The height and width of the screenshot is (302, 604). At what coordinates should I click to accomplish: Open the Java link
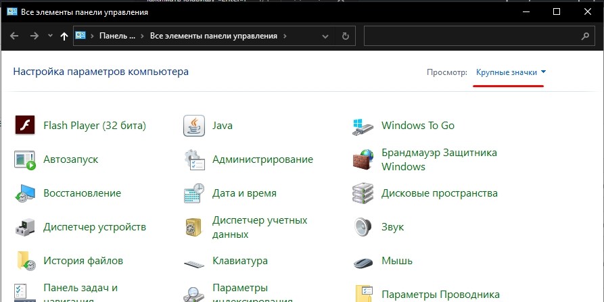(223, 126)
